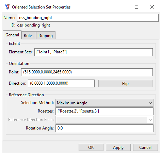
Task: Open the Draping tab
Action: tap(46, 36)
